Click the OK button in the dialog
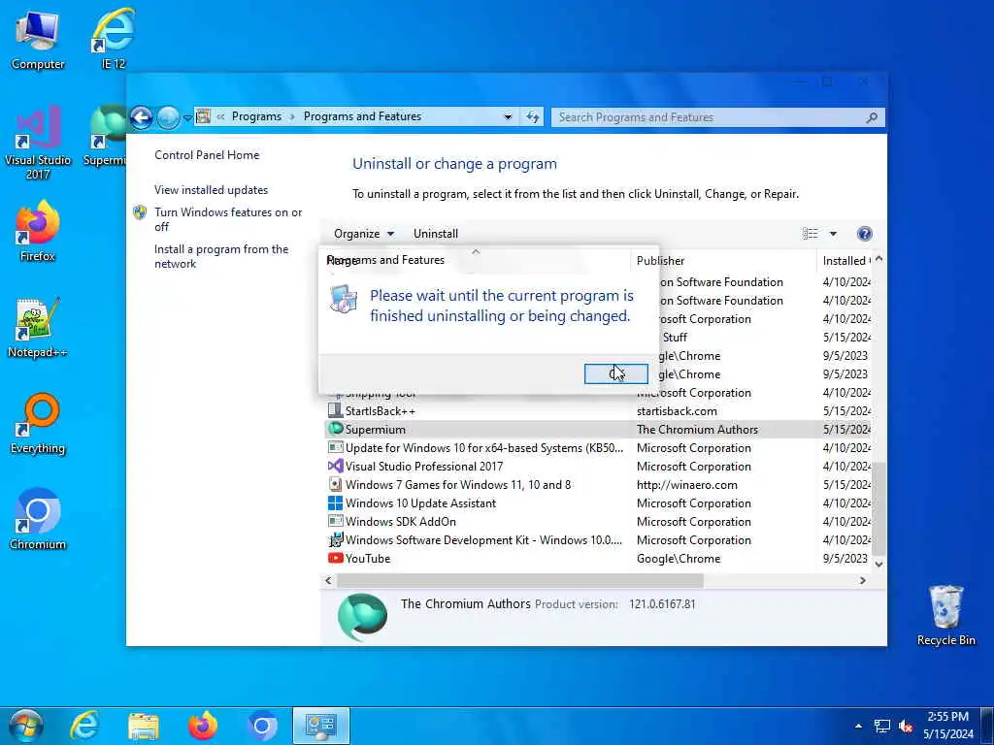The width and height of the screenshot is (994, 745). [616, 373]
